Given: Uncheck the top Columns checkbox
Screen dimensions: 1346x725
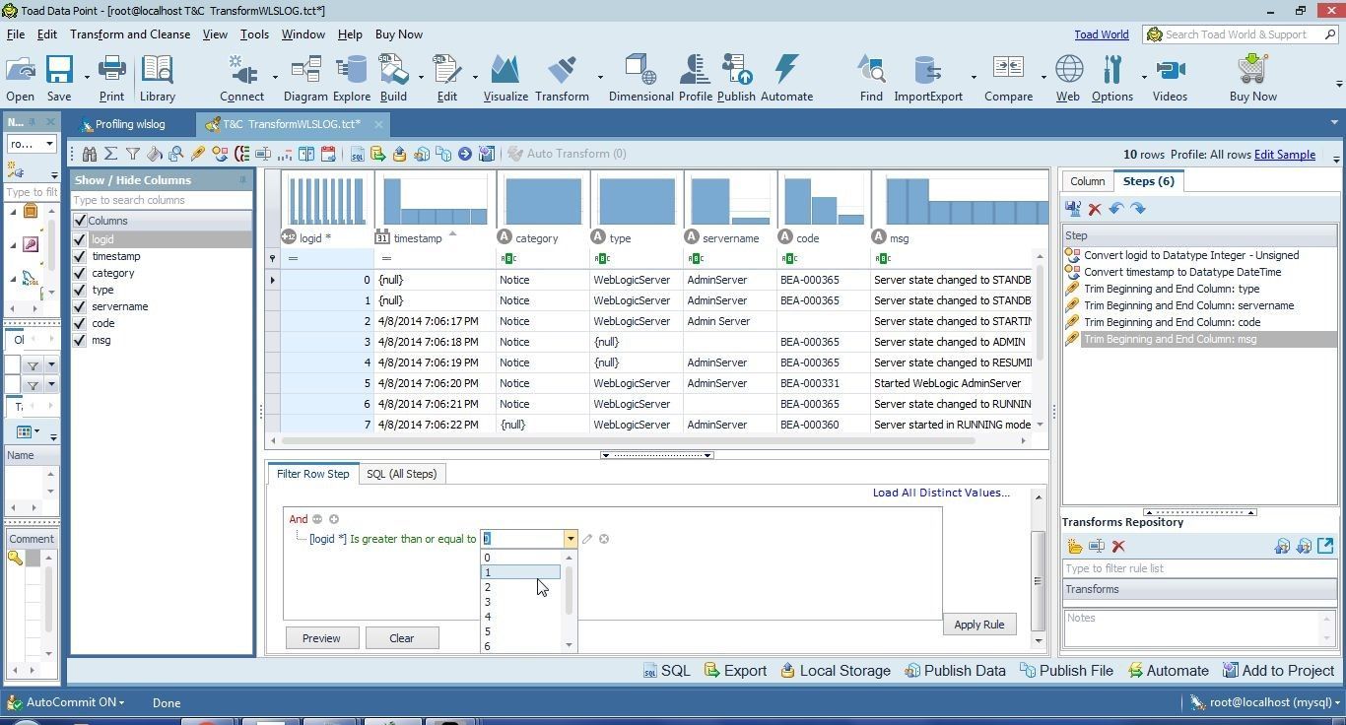Looking at the screenshot, I should pos(80,221).
